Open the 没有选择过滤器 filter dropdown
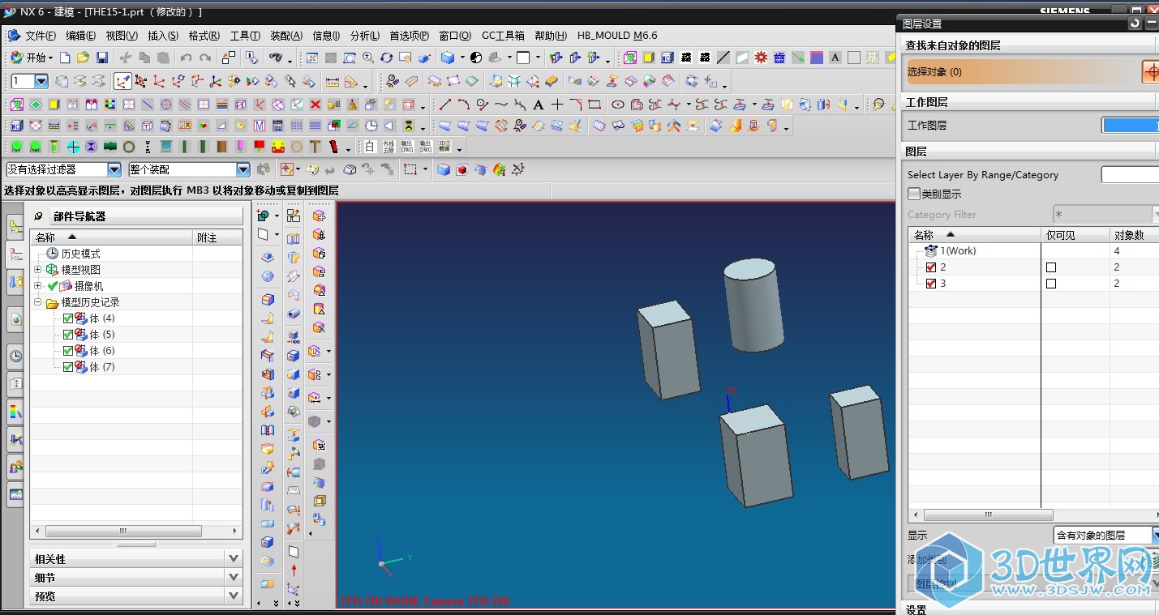 pyautogui.click(x=114, y=169)
